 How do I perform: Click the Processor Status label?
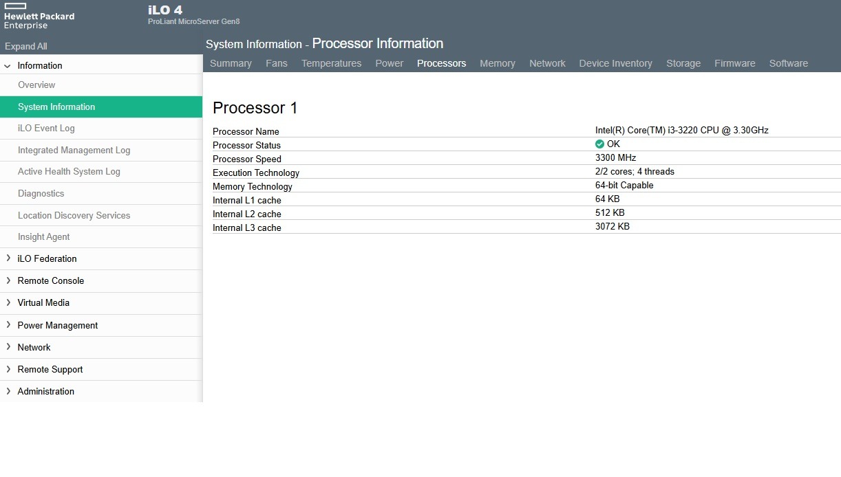(x=246, y=146)
